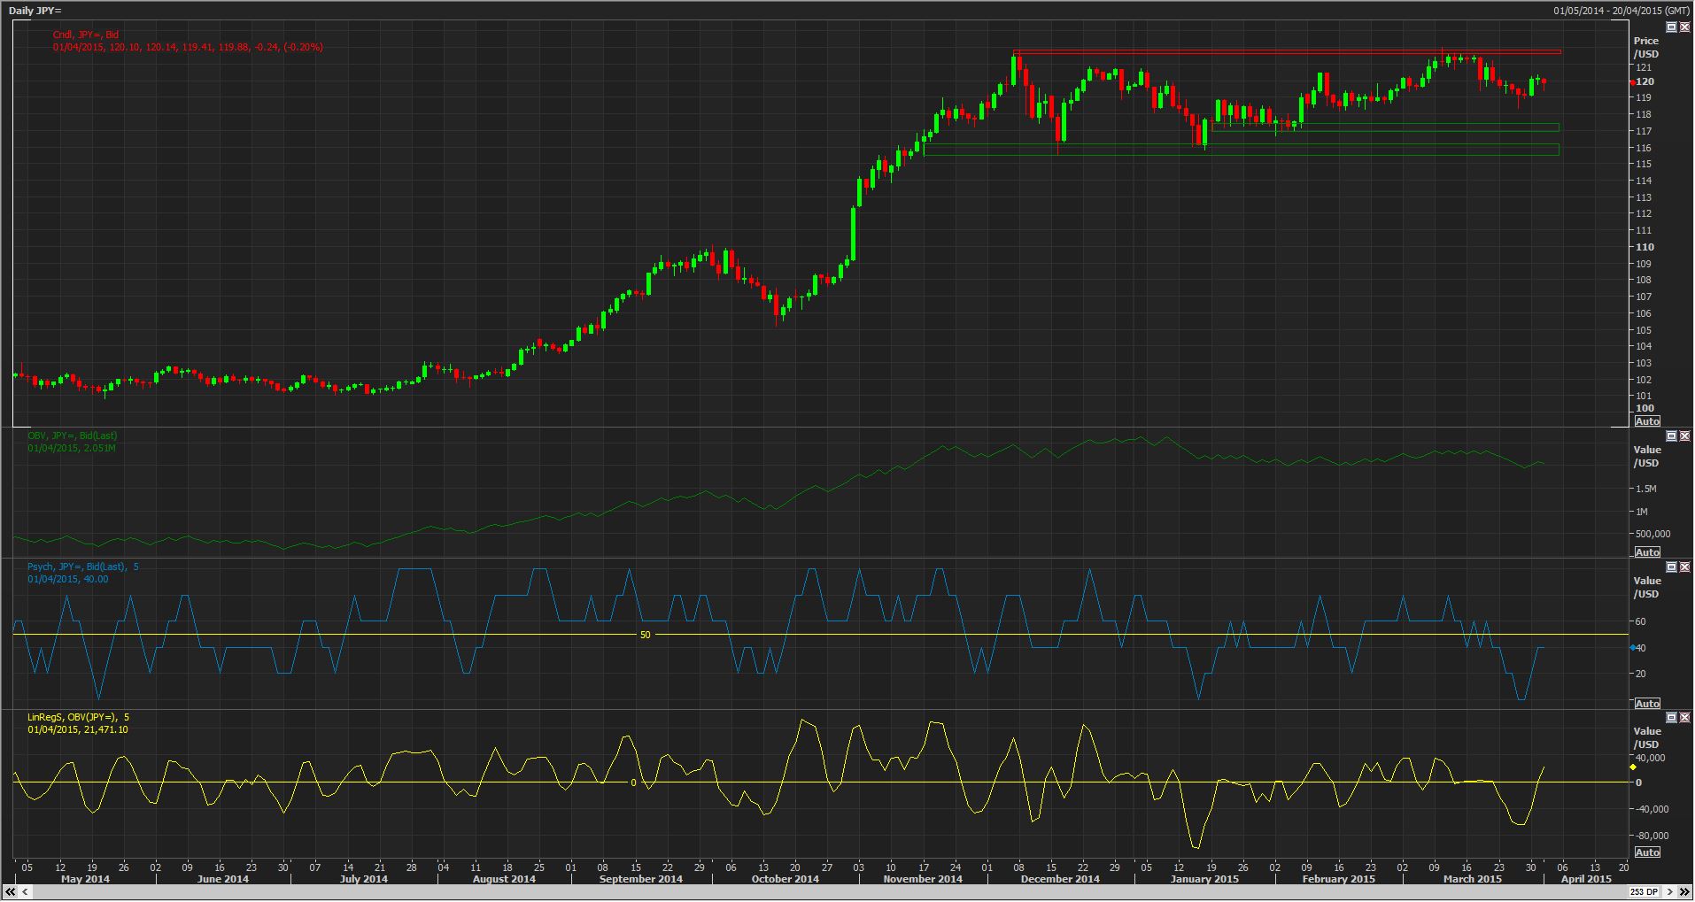This screenshot has height=902, width=1695.
Task: Click the 'Price /USD' axis title
Action: pos(1646,48)
